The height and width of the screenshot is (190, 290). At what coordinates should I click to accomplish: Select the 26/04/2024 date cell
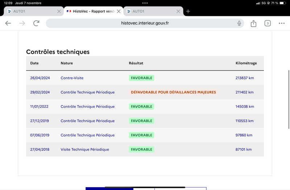point(40,78)
